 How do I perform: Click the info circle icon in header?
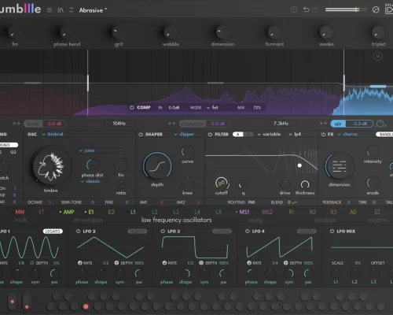294,9
